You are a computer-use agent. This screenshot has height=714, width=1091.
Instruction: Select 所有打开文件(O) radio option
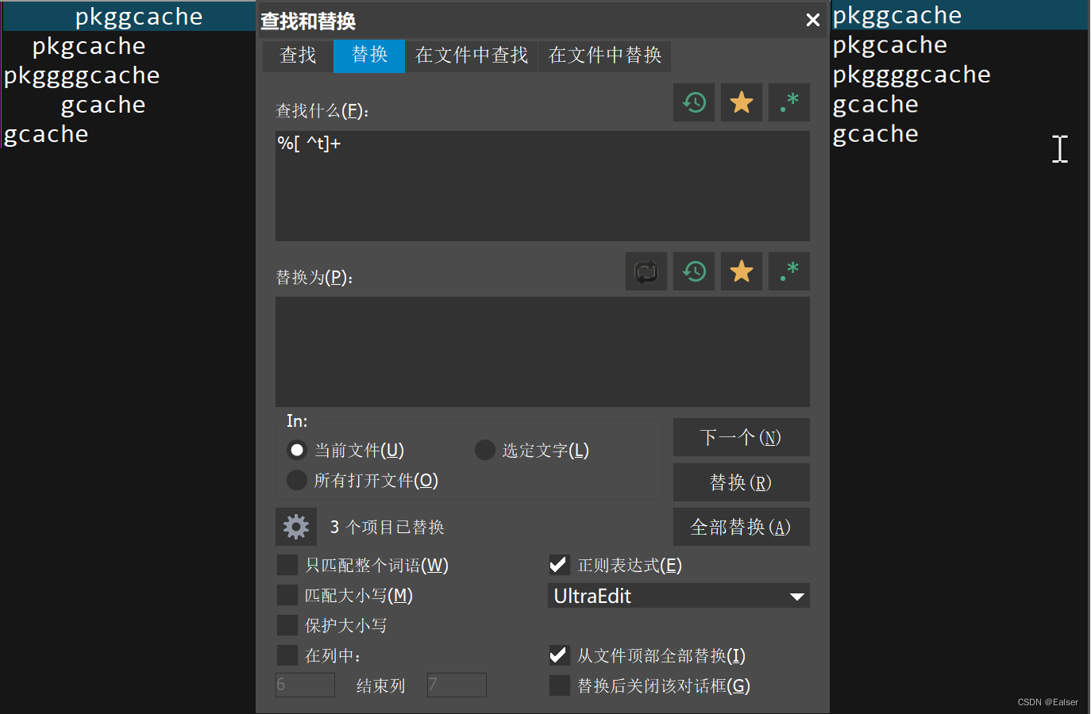point(297,480)
